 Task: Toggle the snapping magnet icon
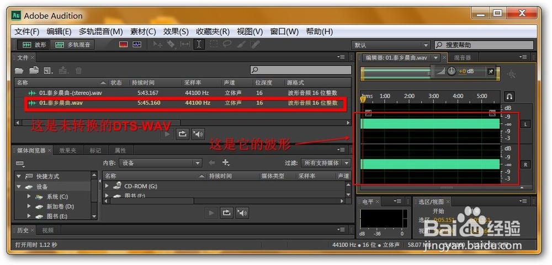tap(509, 96)
